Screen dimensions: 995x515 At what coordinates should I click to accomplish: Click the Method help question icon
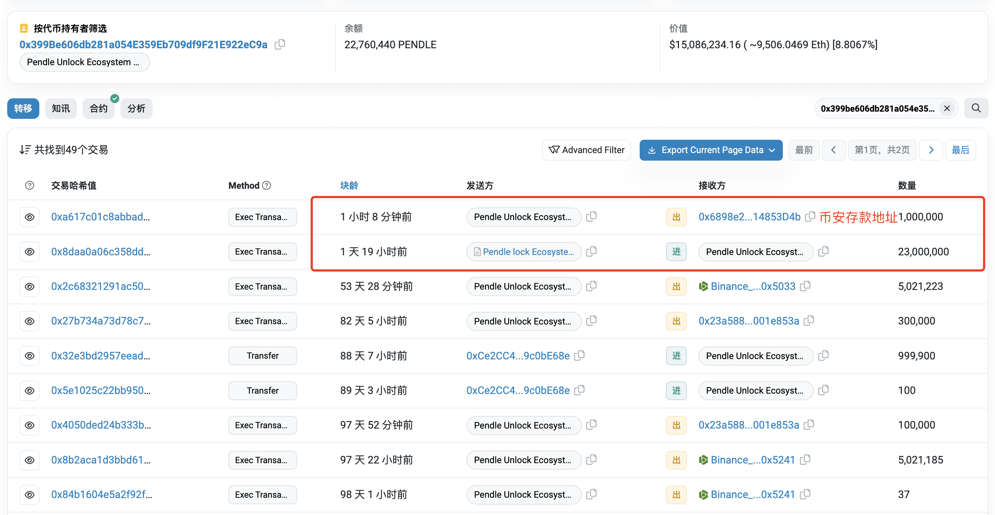(267, 185)
